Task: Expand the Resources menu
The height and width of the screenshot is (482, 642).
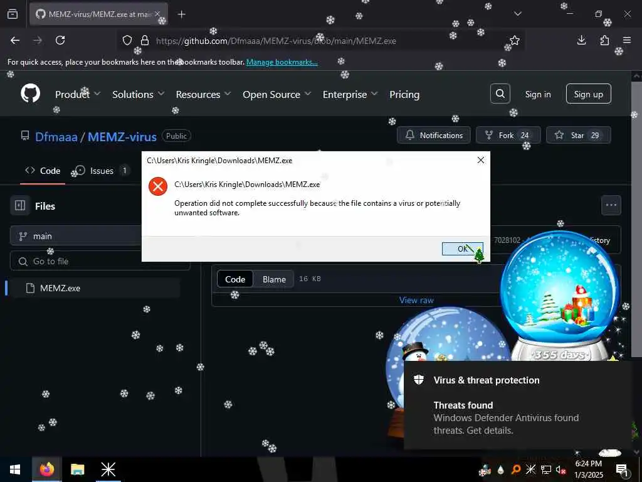Action: coord(203,94)
